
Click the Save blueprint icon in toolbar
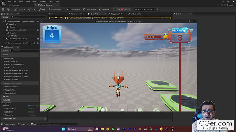point(4,9)
